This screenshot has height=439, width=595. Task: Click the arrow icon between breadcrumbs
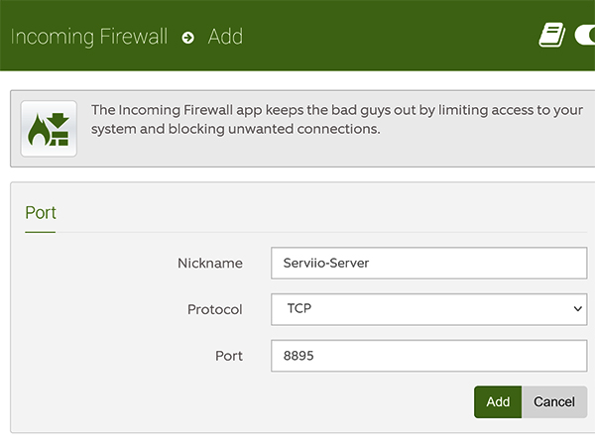coord(187,38)
